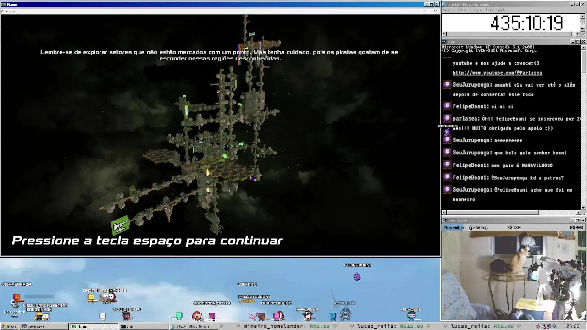Click the GUIKOFMIKUMO avatar
The width and height of the screenshot is (587, 330).
click(x=278, y=315)
